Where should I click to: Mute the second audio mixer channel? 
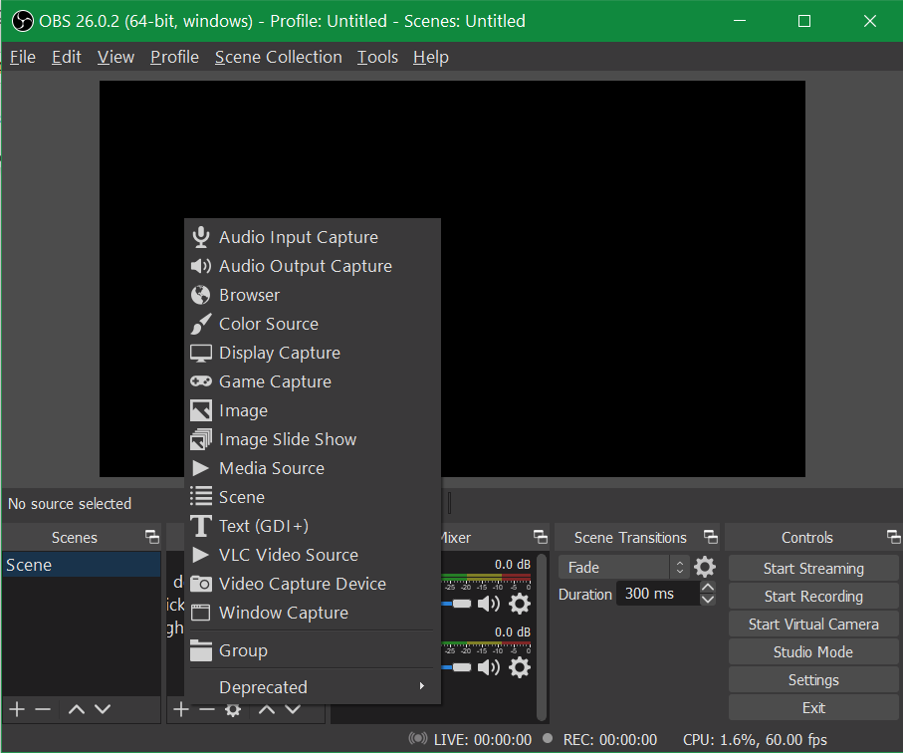pyautogui.click(x=489, y=667)
